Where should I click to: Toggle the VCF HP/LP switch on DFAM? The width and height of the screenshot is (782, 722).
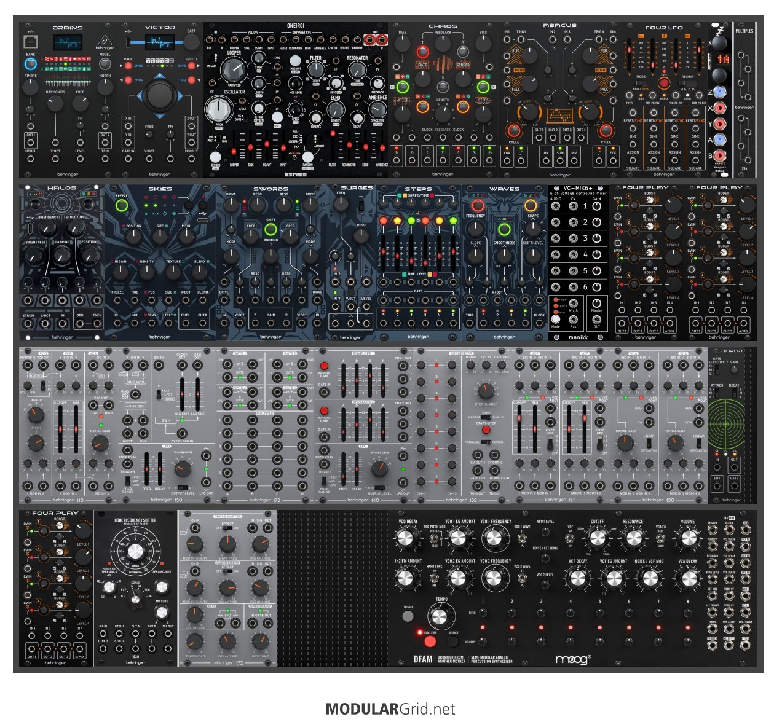pos(570,539)
